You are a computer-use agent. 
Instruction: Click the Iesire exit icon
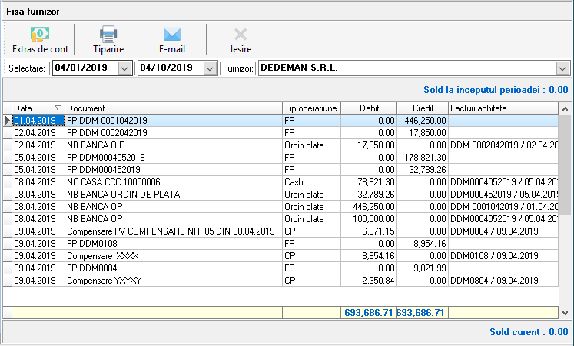pyautogui.click(x=241, y=35)
